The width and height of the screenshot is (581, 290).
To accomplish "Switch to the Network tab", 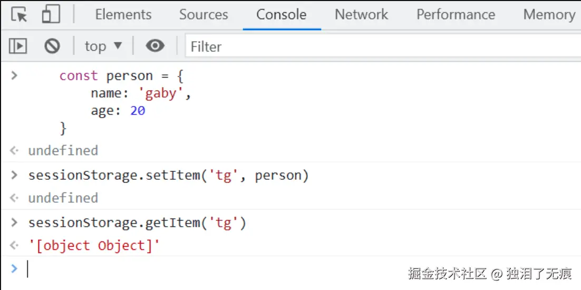I will coord(361,15).
